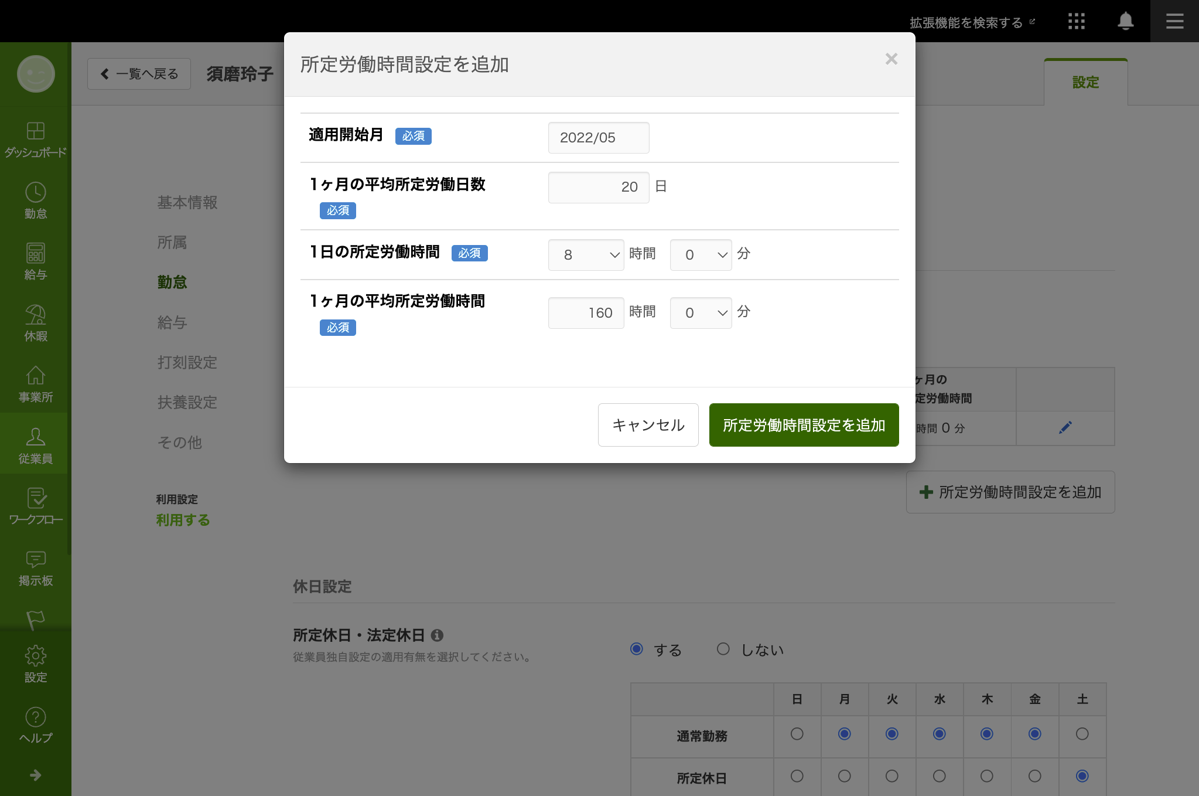The height and width of the screenshot is (796, 1199).
Task: Set Monday (月) to 通常勤務
Action: 844,734
